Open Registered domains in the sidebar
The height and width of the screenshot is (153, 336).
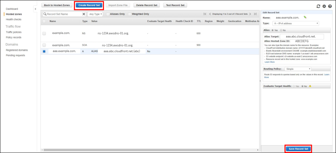tap(17, 50)
